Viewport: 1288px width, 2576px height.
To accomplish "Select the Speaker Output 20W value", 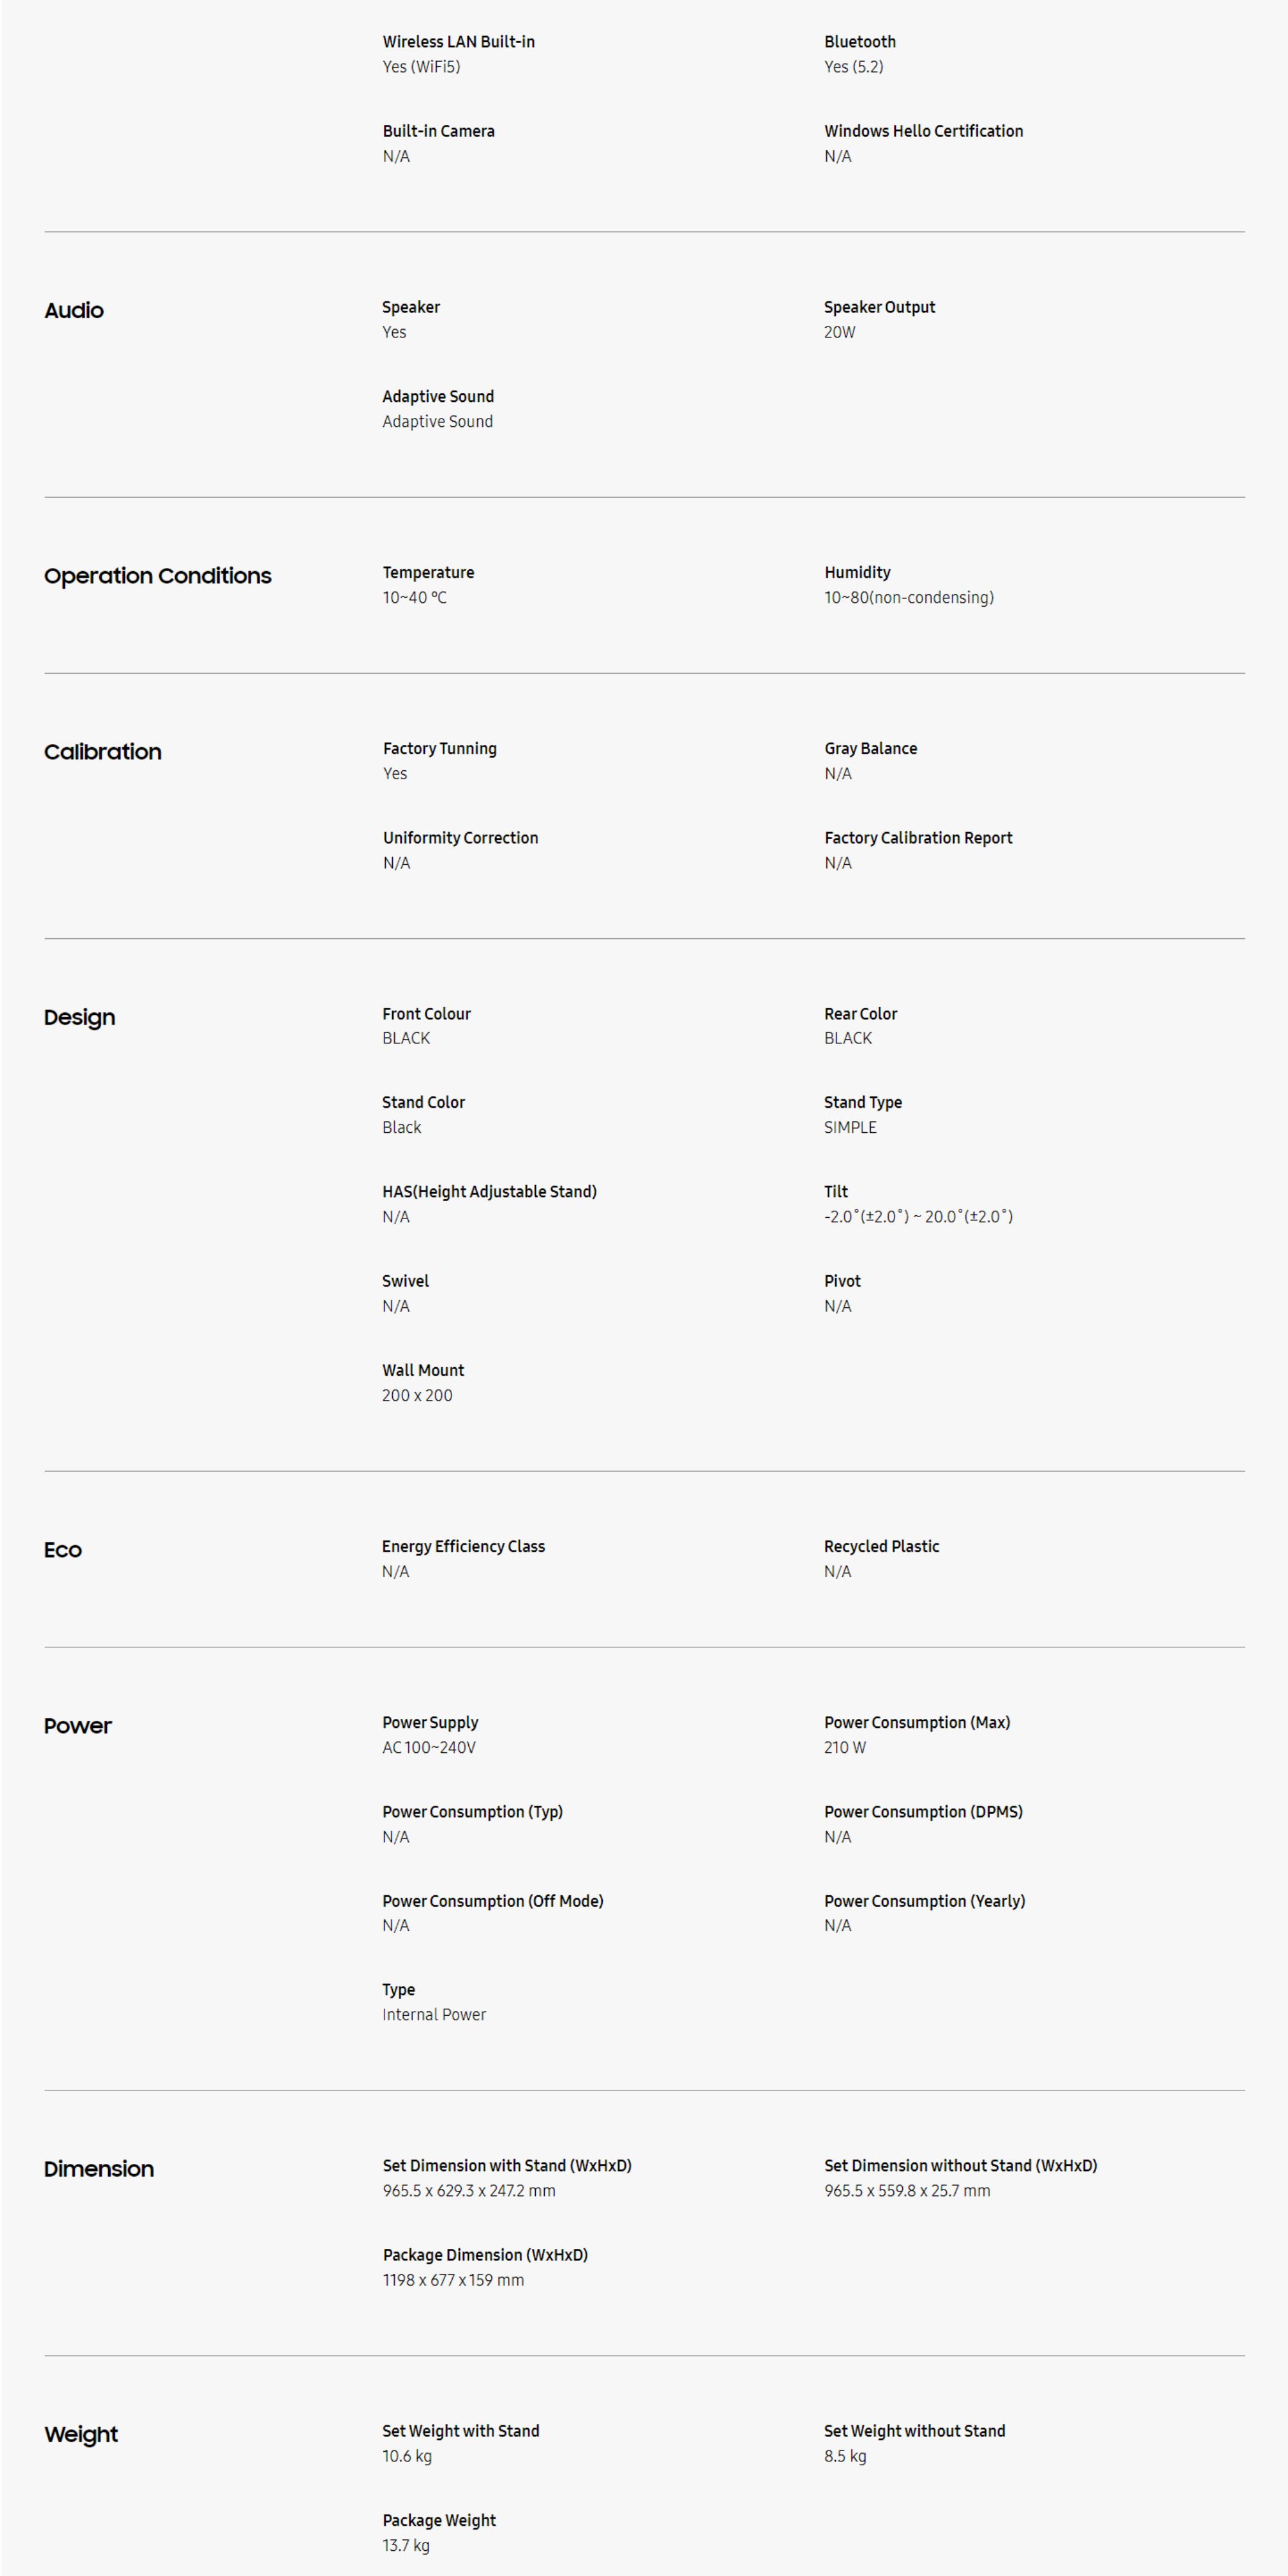I will click(x=839, y=332).
